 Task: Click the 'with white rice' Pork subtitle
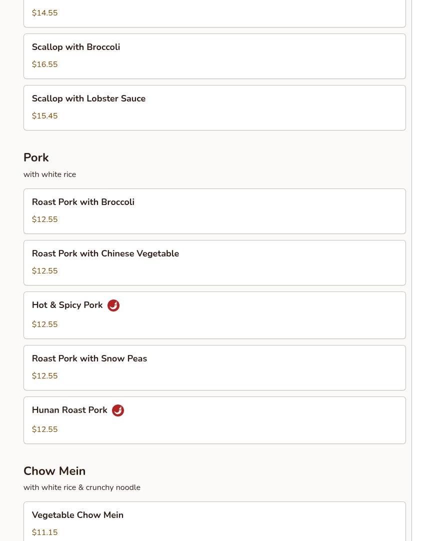[49, 174]
